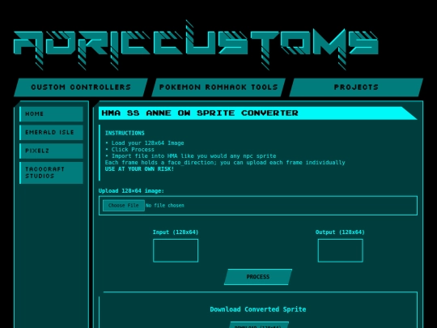Open the Pokemon Romhack Tools tab

click(x=218, y=87)
